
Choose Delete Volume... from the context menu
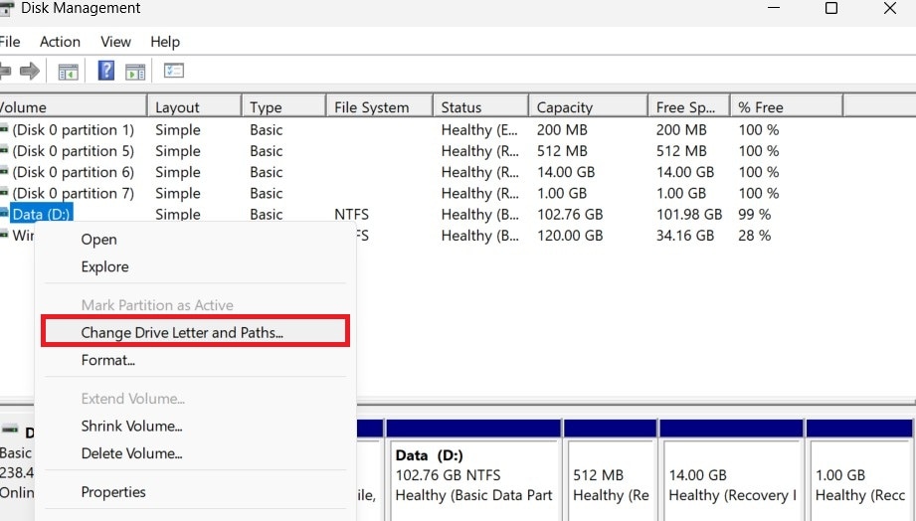coord(196,453)
